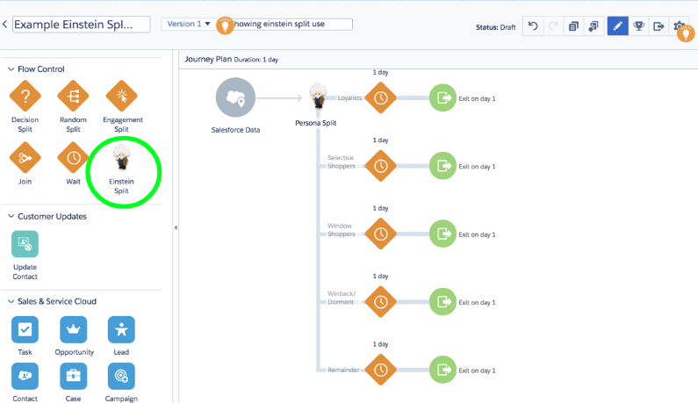Click the Winback/Dormant path label
This screenshot has width=698, height=403.
point(342,298)
